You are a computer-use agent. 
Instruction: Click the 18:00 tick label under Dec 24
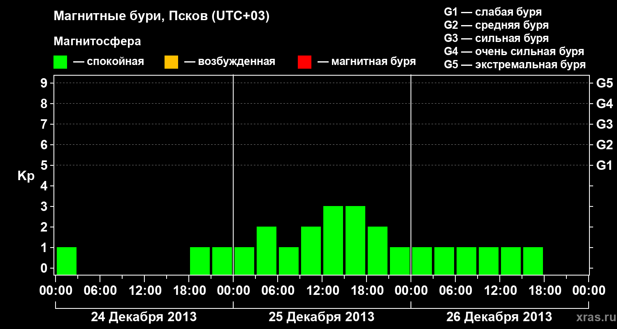(x=189, y=291)
